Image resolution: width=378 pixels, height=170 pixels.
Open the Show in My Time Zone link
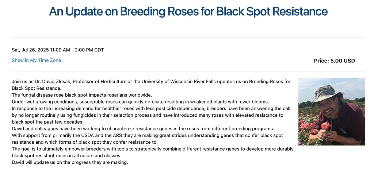(37, 61)
